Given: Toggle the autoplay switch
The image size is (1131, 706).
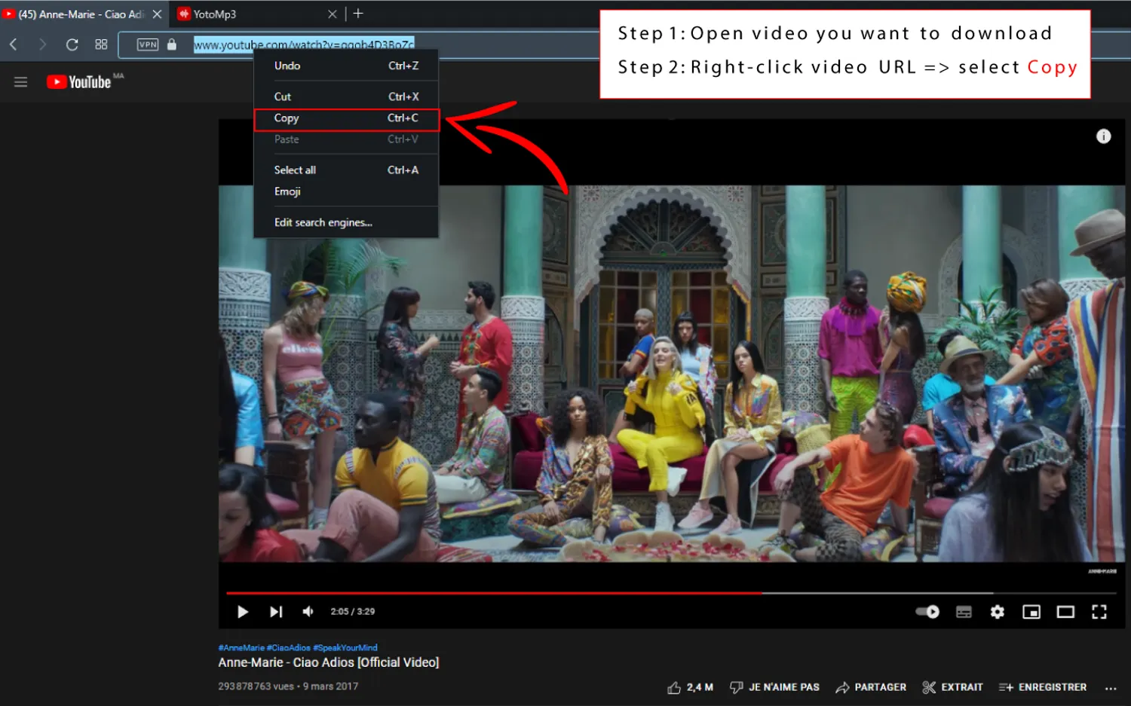Looking at the screenshot, I should coord(927,612).
